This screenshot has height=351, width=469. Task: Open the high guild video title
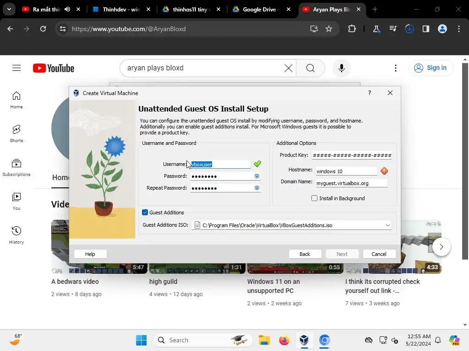(x=164, y=282)
